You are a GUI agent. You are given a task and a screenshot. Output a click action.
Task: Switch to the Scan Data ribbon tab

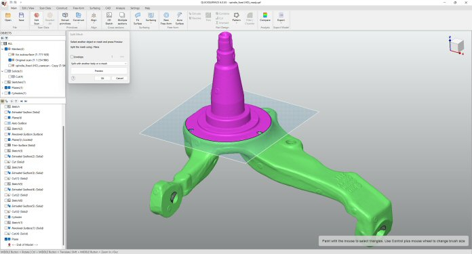[x=45, y=8]
